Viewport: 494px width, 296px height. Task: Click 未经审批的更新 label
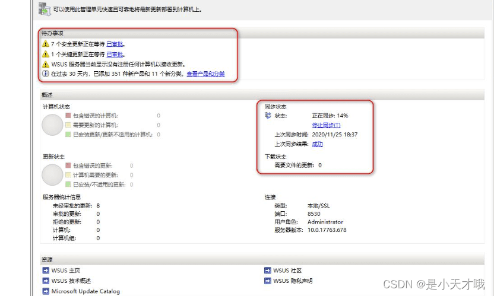point(72,206)
